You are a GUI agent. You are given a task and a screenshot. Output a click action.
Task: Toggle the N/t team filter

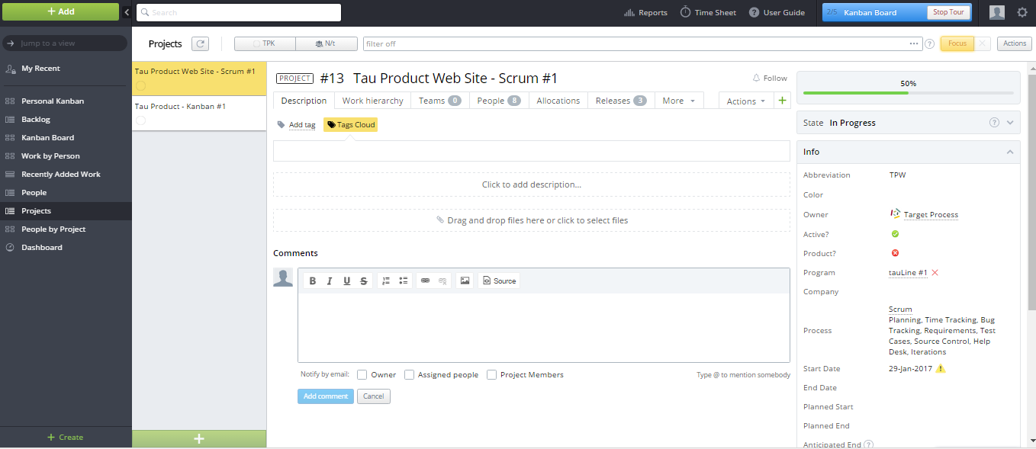[x=327, y=43]
